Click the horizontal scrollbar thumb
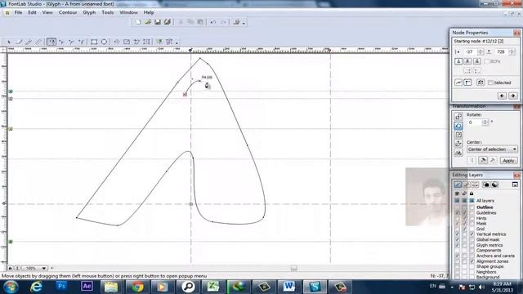 tap(293, 269)
